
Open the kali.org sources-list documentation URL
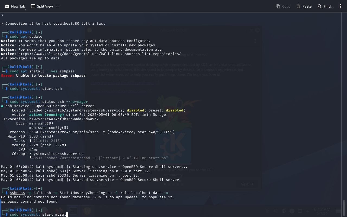pyautogui.click(x=100, y=54)
